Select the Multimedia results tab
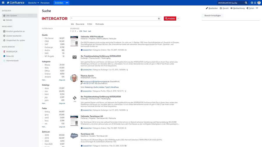 click(x=100, y=24)
